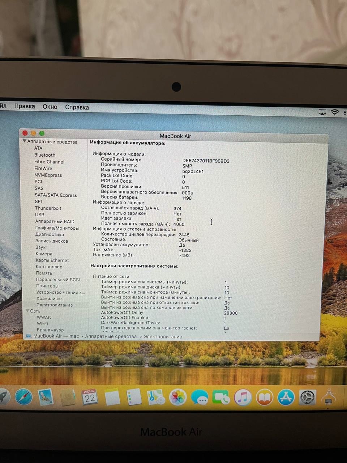Select SAS in the sidebar
Screen dimensions: 347x463
[x=39, y=188]
